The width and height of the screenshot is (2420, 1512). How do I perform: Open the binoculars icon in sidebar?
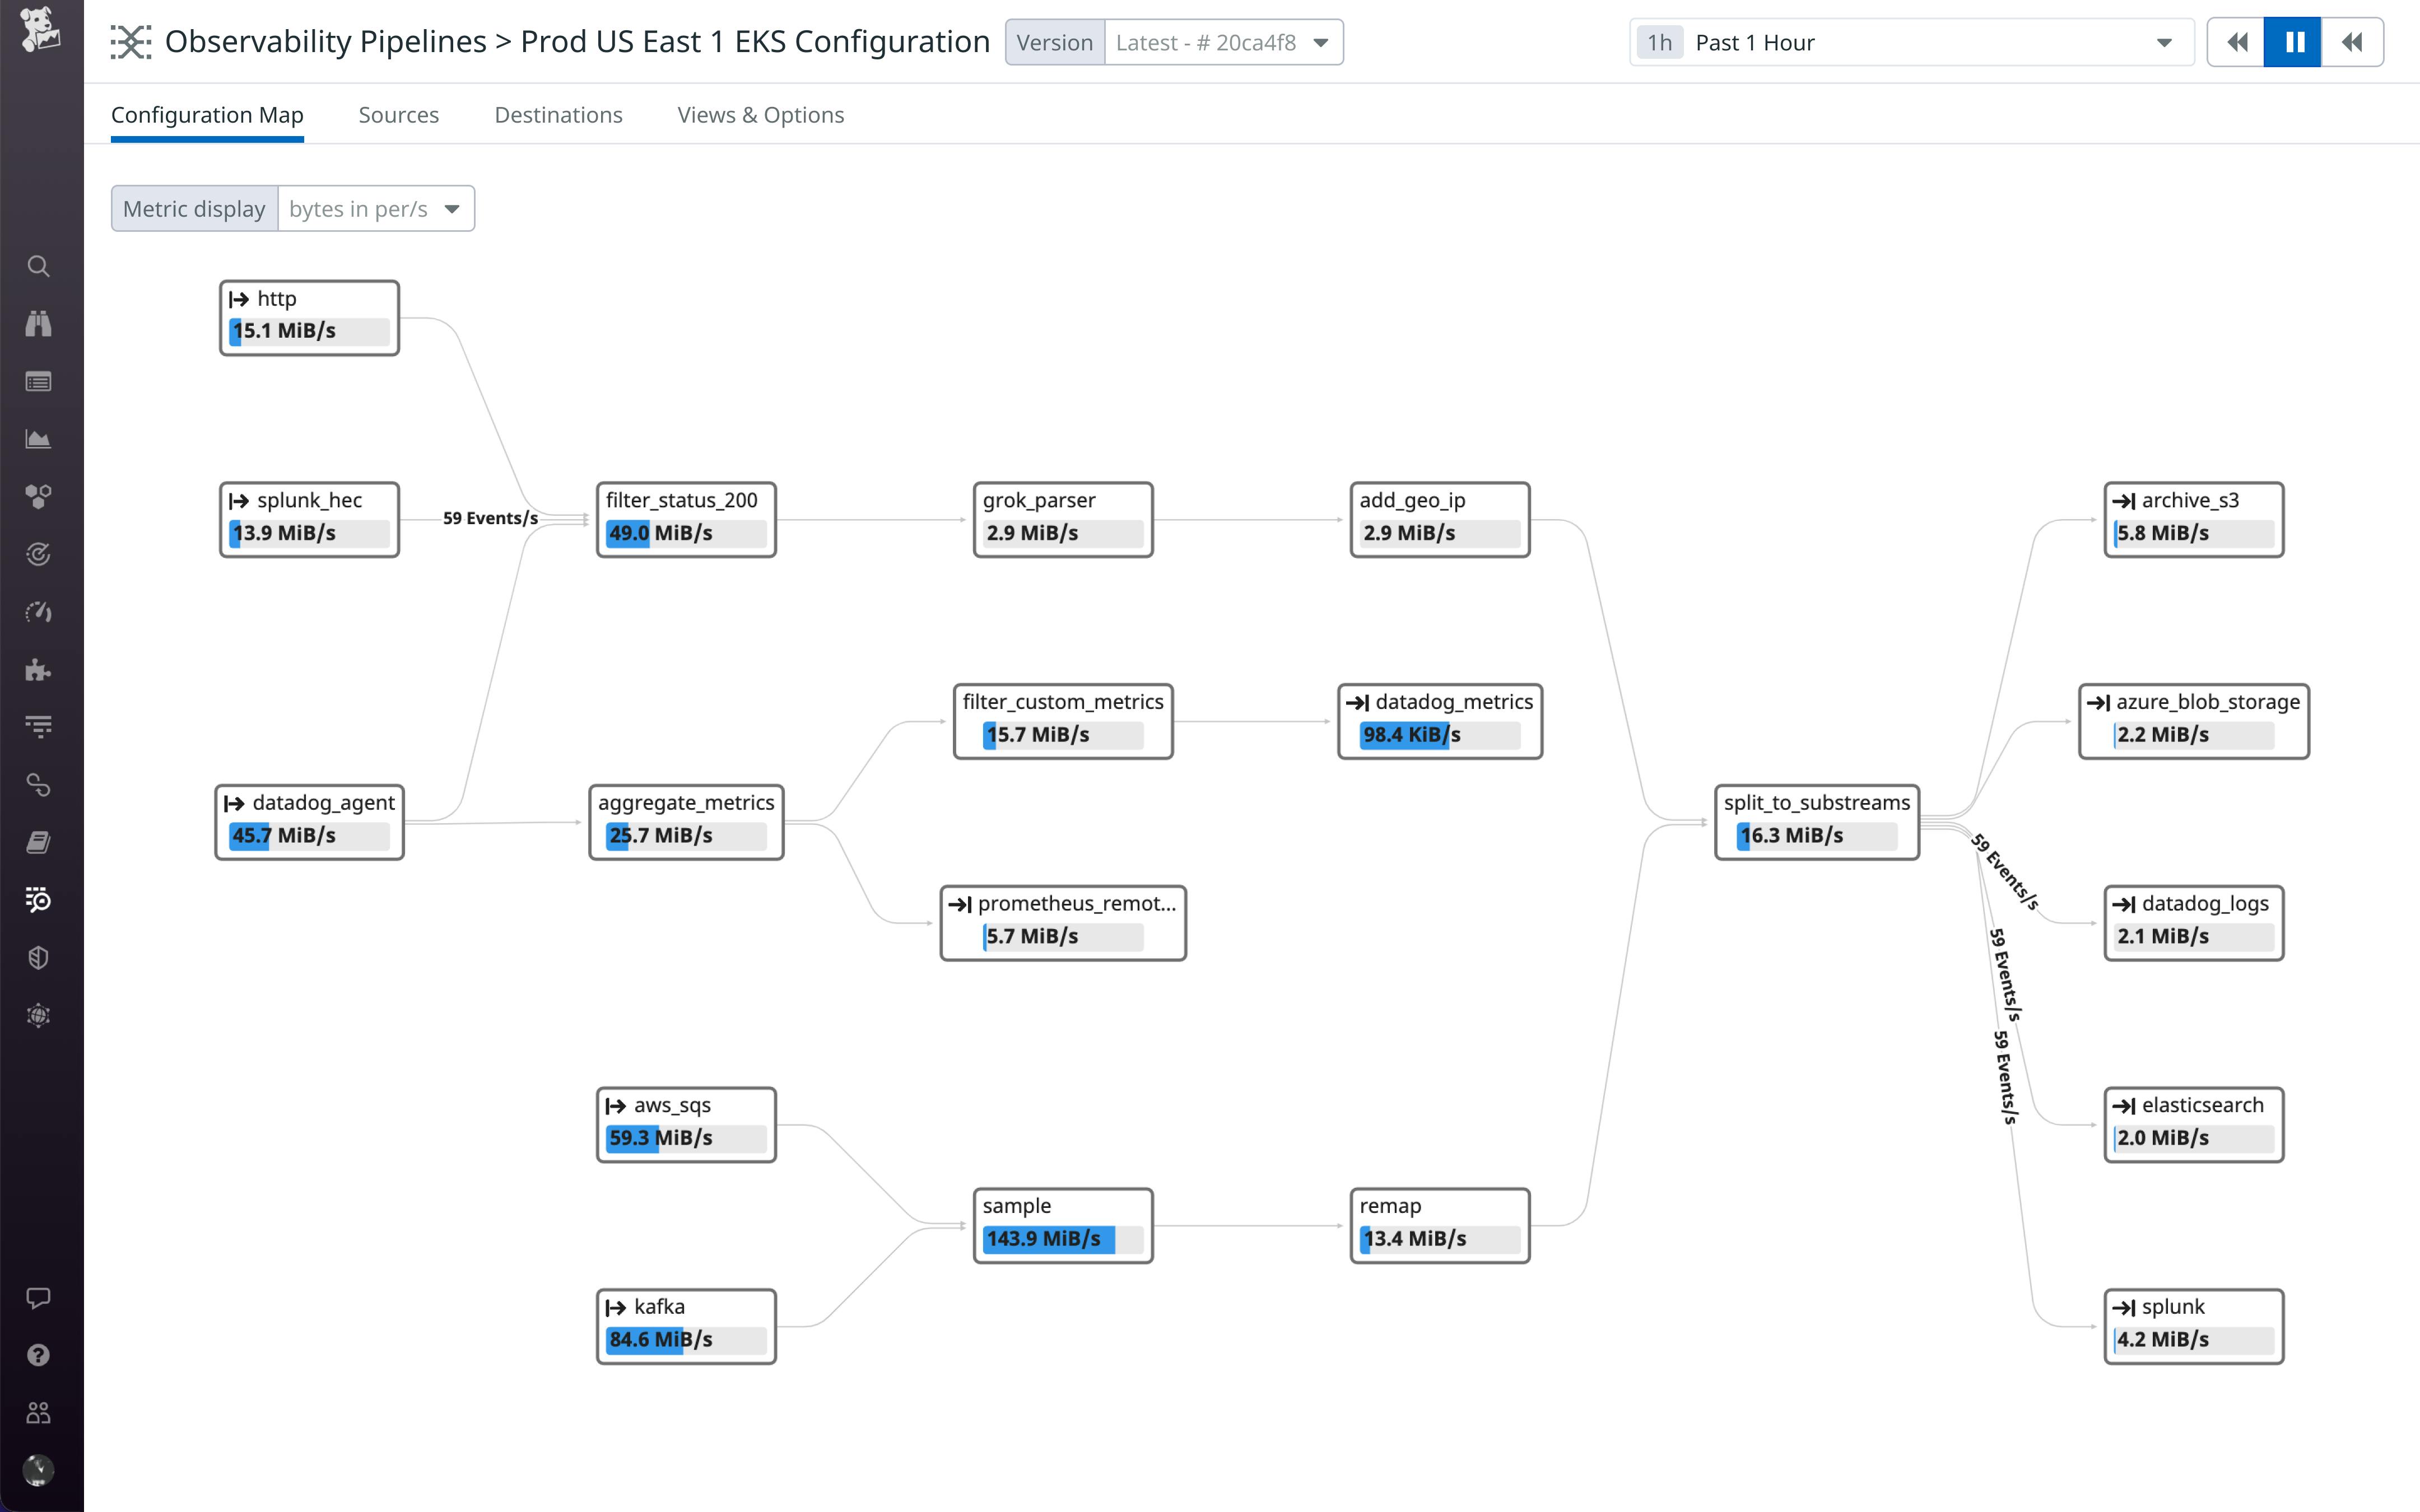tap(38, 323)
